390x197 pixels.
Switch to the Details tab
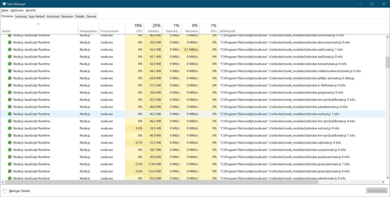(80, 16)
